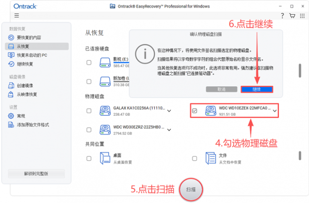This screenshot has width=309, height=203.
Task: Click the 已连接硬盘 section heading
Action: pos(97,49)
